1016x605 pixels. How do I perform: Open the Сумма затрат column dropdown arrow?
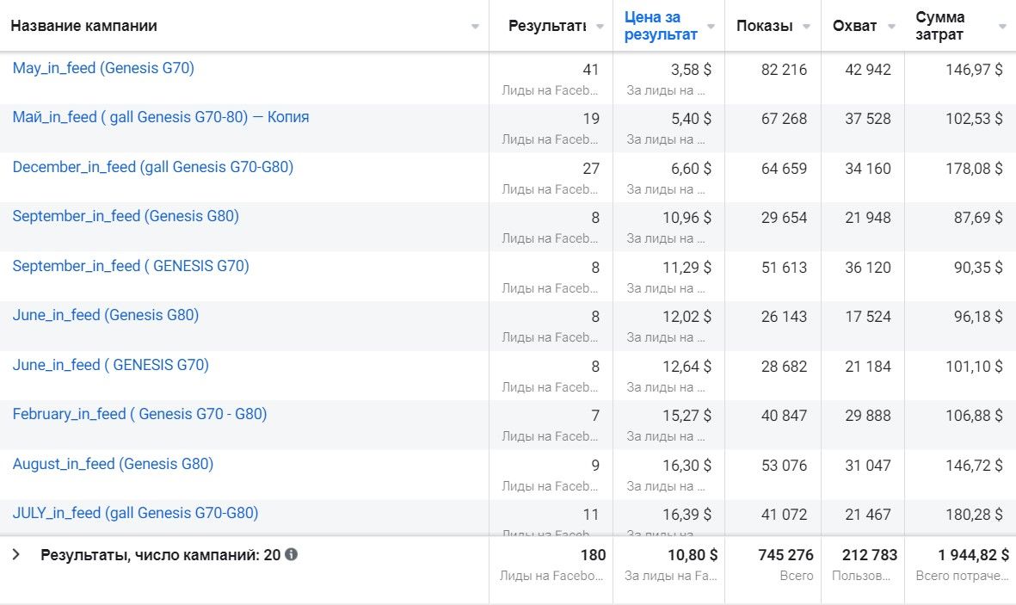[x=1002, y=27]
